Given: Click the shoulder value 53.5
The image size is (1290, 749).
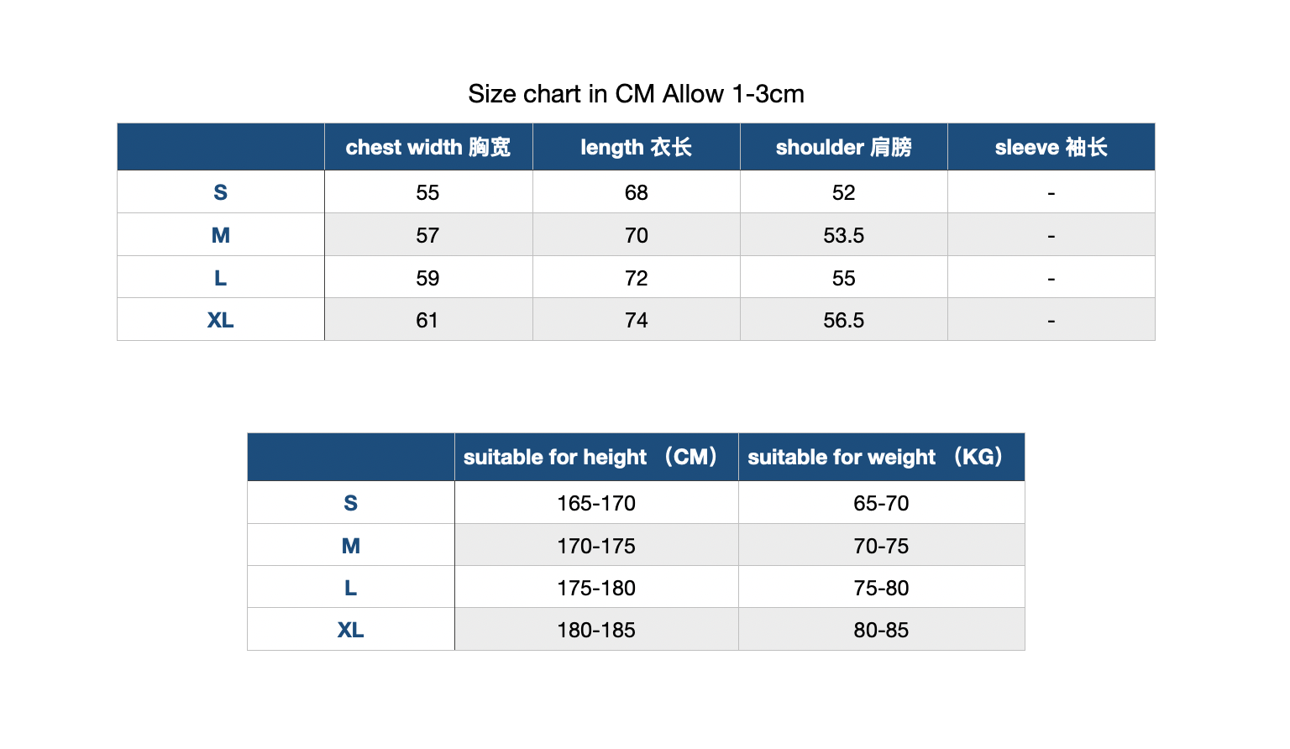Looking at the screenshot, I should (843, 235).
